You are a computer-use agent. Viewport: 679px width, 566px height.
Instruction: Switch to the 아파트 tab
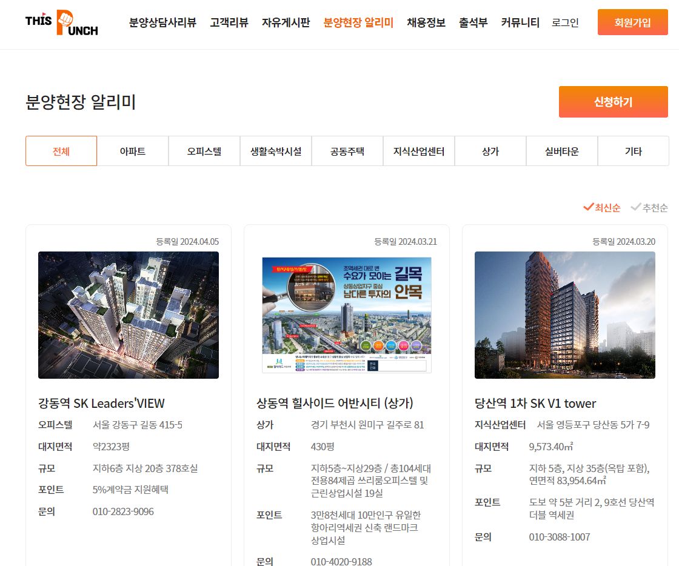pos(132,151)
